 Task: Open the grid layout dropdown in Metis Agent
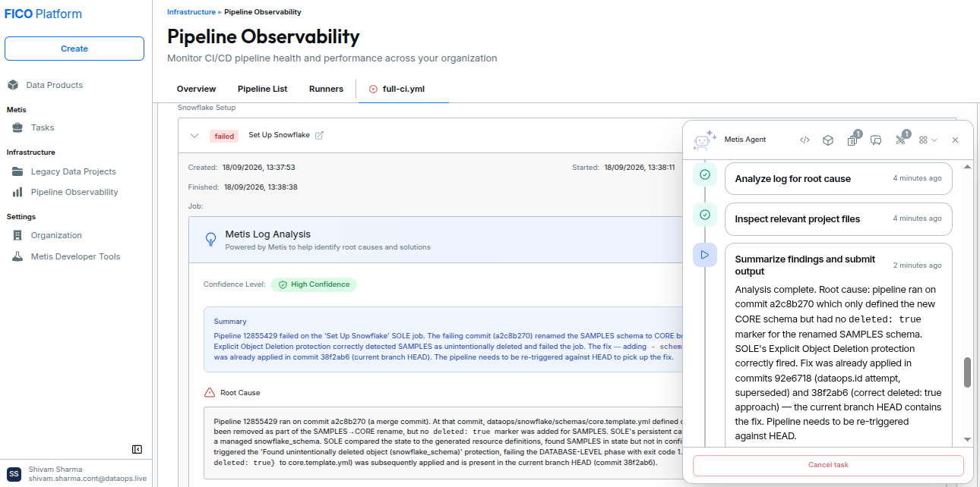coord(928,140)
